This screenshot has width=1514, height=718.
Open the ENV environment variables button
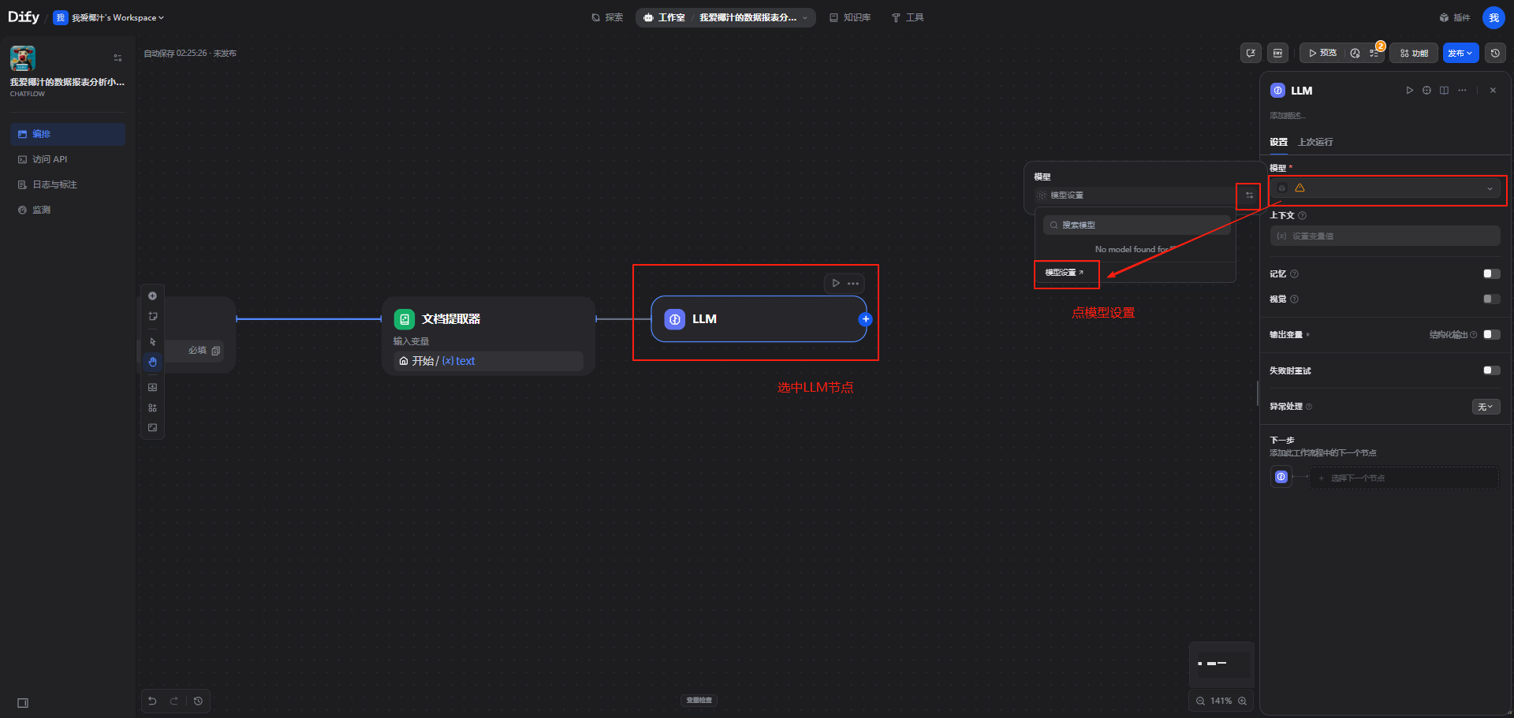pos(1278,53)
